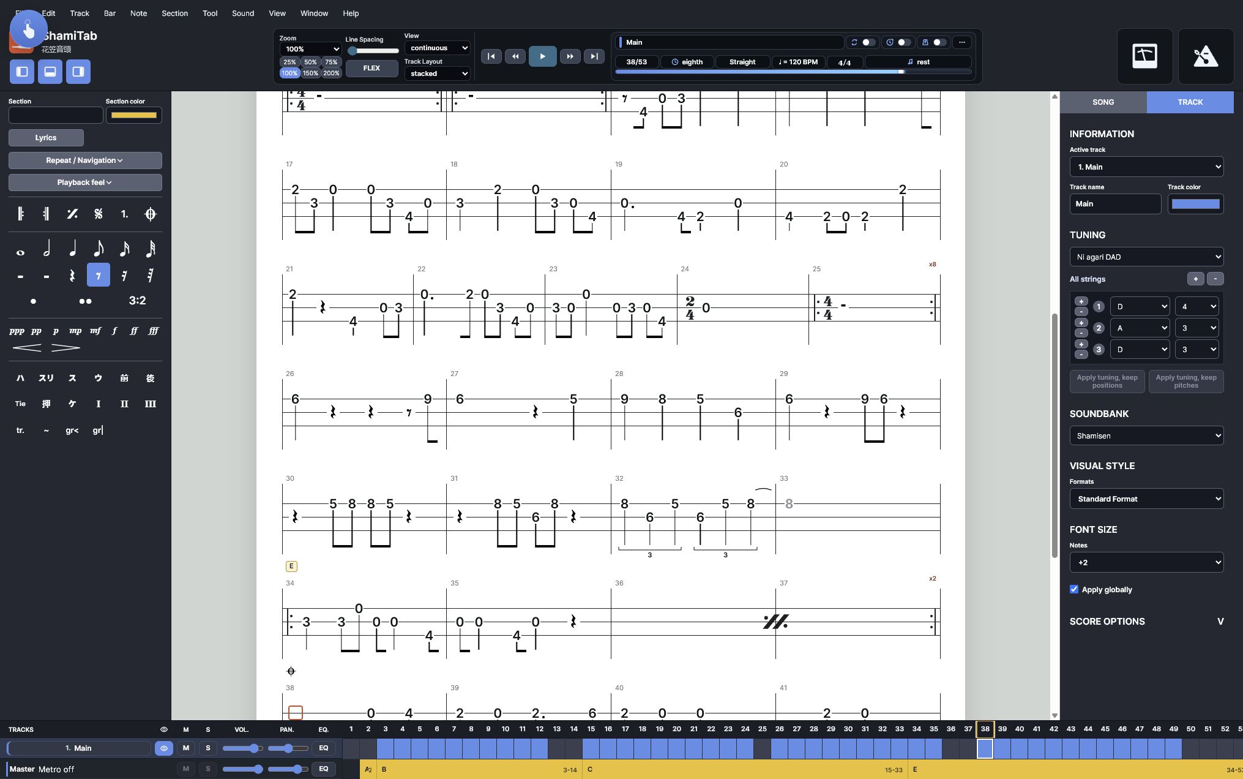Viewport: 1243px width, 779px height.
Task: Click the Lyrics button
Action: click(46, 138)
